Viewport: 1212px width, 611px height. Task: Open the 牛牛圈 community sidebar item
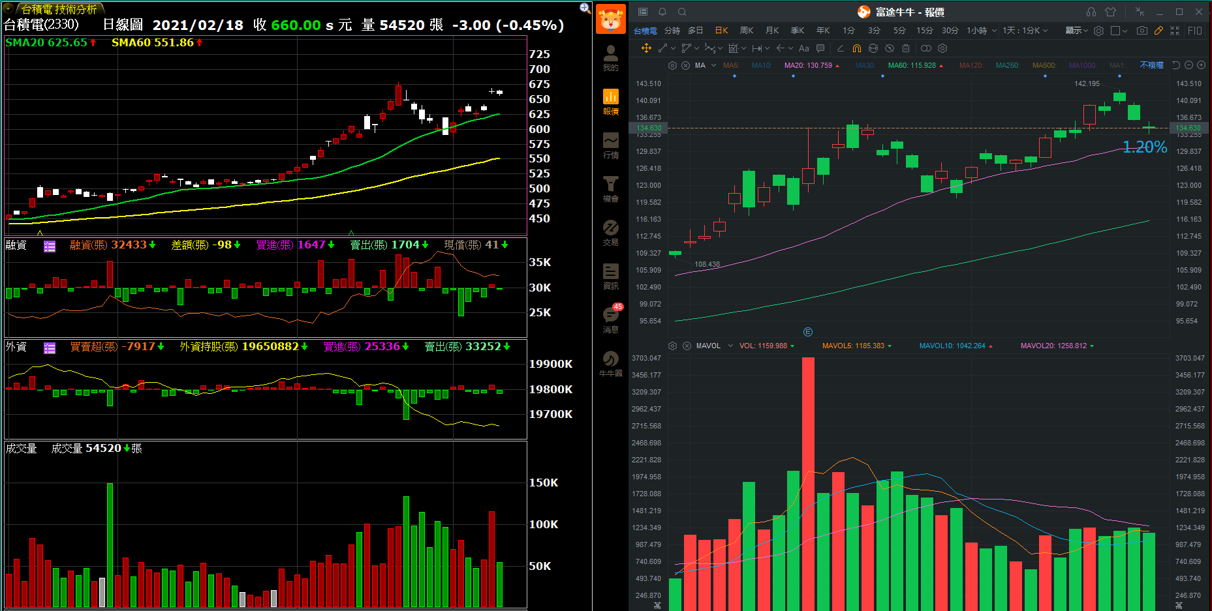tap(610, 364)
